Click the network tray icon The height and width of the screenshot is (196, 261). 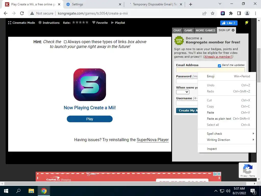coord(222,191)
